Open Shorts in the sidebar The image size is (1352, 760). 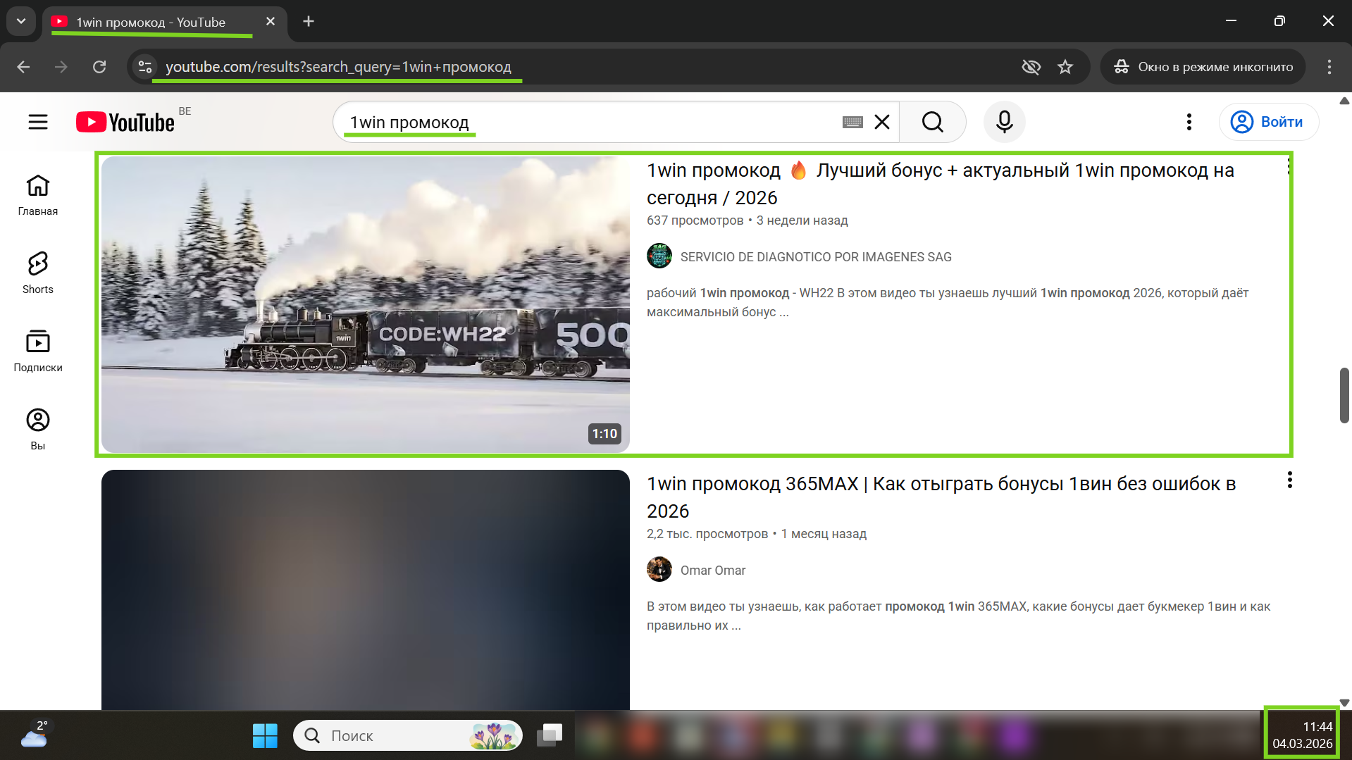pos(38,273)
